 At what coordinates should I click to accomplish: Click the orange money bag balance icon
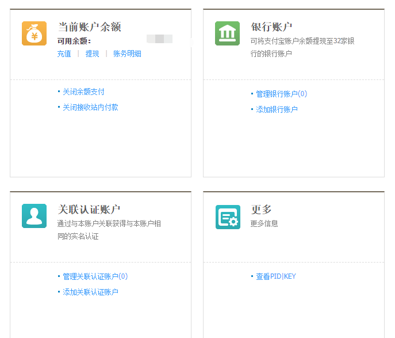coord(34,33)
